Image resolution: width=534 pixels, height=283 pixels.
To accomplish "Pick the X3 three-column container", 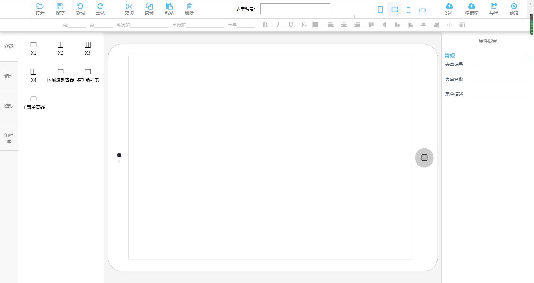I will tap(88, 48).
